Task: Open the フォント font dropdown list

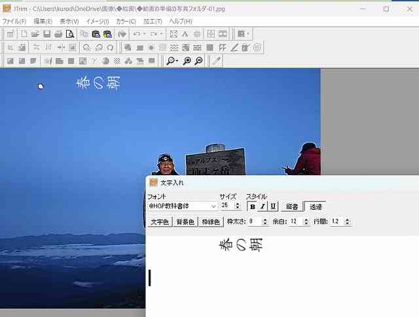Action: (213, 207)
